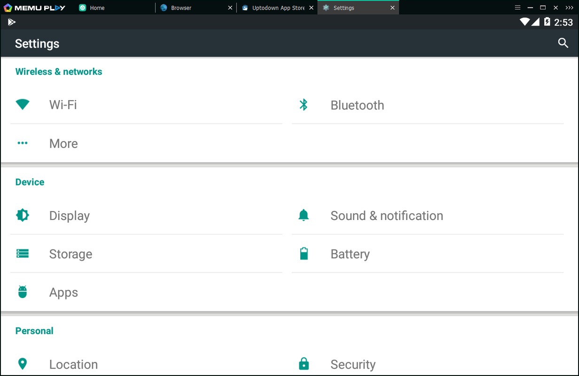Close the Uptodown App Store tab

click(x=311, y=8)
